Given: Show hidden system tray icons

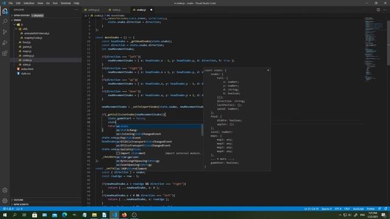Looking at the screenshot, I should 340,215.
